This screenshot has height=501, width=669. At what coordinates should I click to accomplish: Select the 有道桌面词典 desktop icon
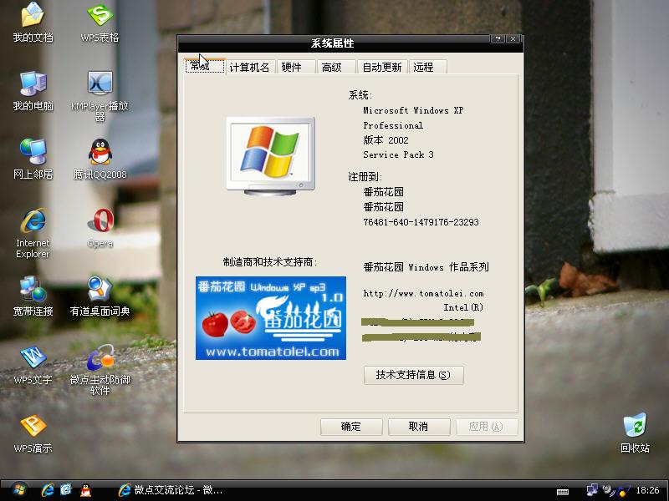100,296
